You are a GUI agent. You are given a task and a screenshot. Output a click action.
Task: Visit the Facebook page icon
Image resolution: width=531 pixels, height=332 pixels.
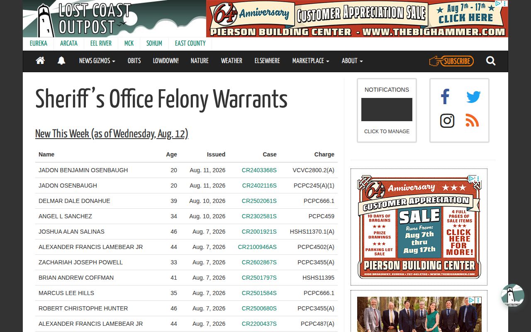tap(445, 97)
